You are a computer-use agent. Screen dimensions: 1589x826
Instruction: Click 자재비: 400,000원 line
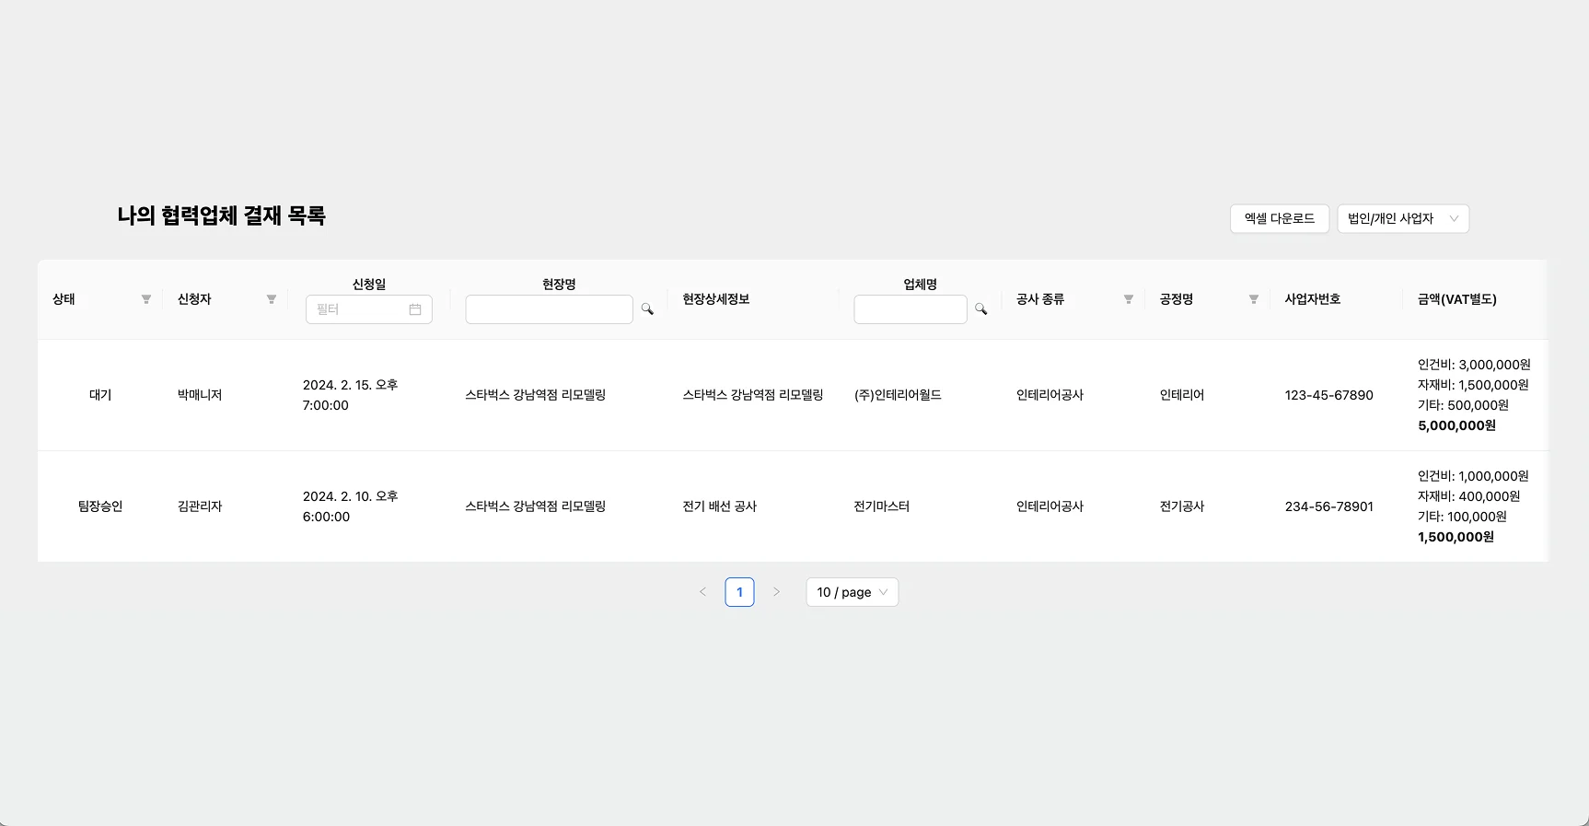1469,496
